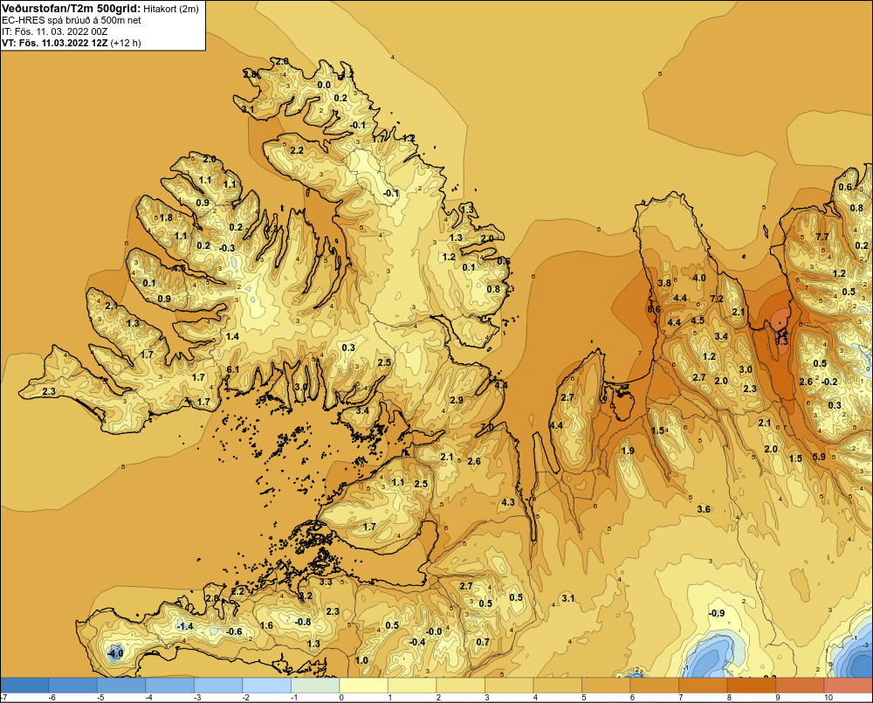The width and height of the screenshot is (873, 703).
Task: Select the 1.0 temperature value
Action: pos(361,660)
